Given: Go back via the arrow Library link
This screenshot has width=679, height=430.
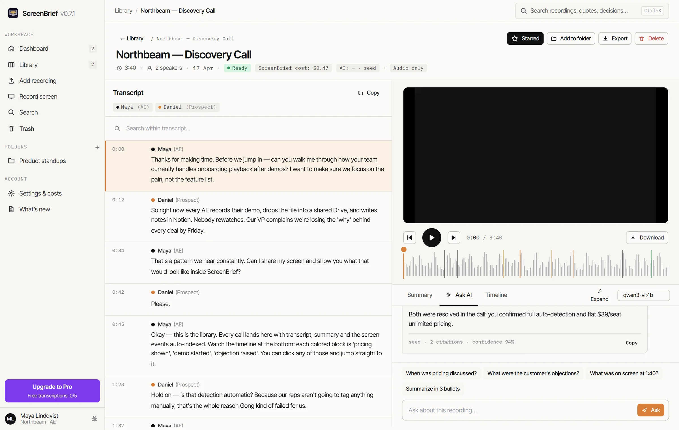Looking at the screenshot, I should click(132, 38).
